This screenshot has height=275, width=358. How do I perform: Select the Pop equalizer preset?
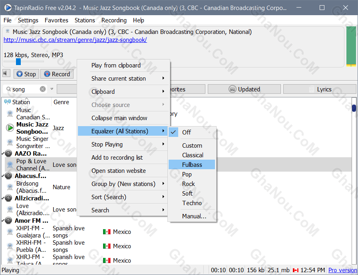click(x=192, y=174)
